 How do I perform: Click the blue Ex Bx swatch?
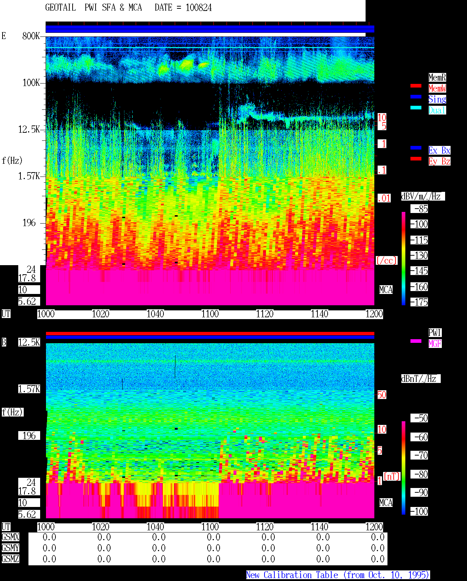(x=416, y=148)
